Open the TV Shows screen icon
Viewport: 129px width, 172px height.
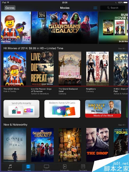point(46,166)
